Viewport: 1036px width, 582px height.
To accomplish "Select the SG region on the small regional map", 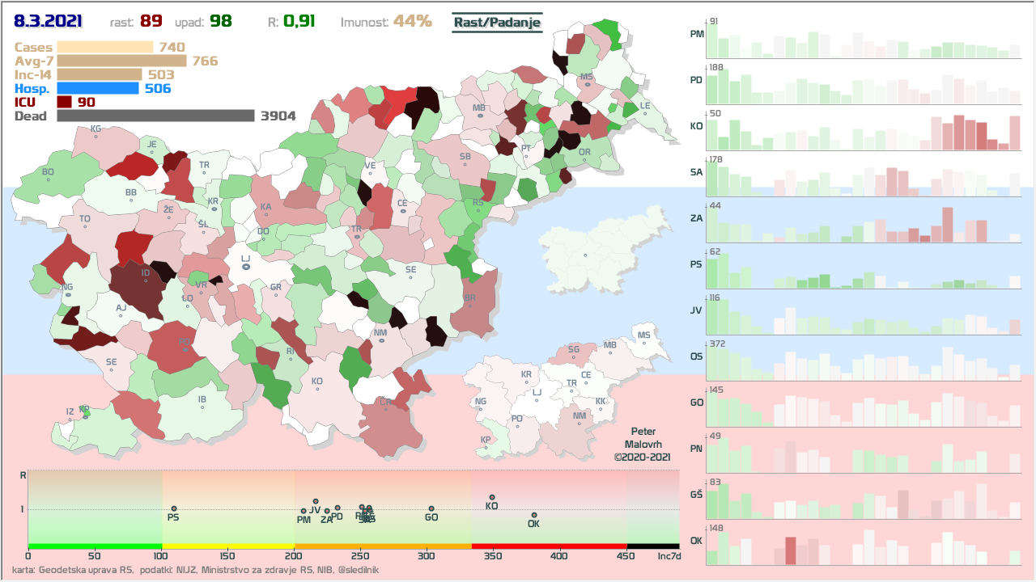I will [574, 356].
